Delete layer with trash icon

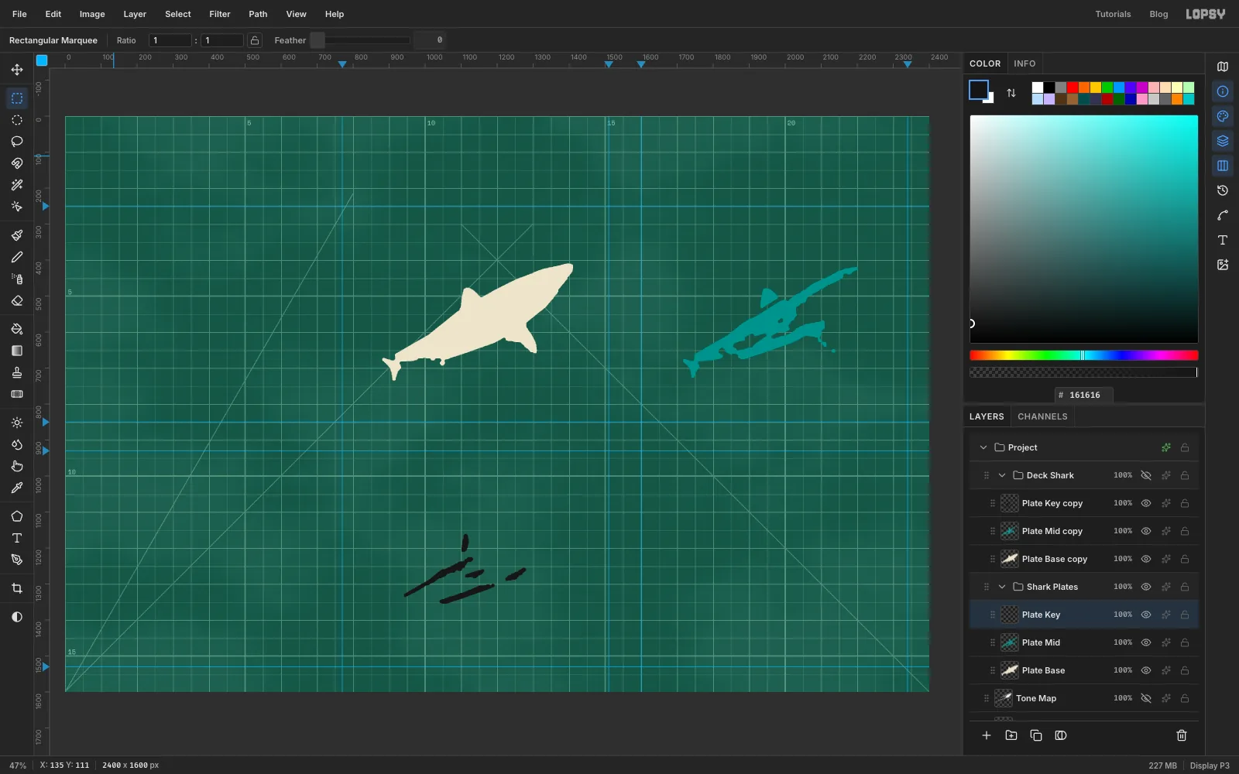(x=1182, y=735)
